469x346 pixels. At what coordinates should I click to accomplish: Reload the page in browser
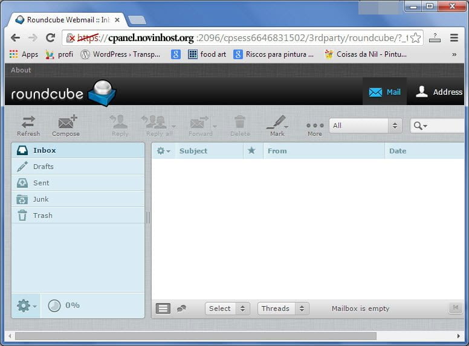[50, 38]
